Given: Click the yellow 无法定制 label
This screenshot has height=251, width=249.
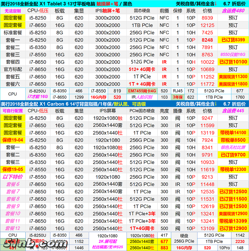Looking at the screenshot, I should [13, 11].
